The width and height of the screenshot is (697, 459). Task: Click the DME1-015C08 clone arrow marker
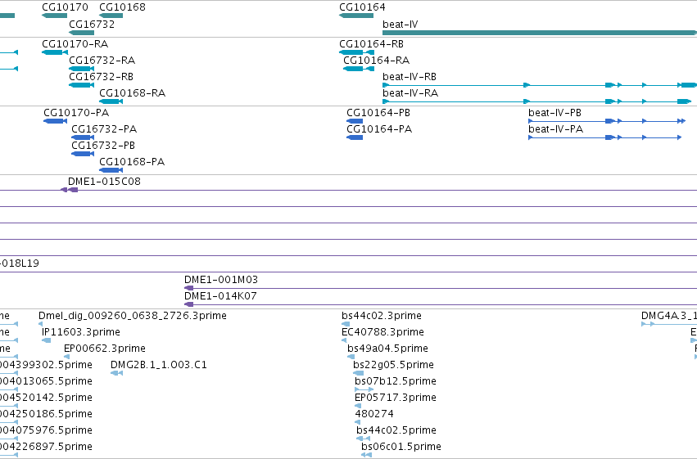tap(70, 190)
